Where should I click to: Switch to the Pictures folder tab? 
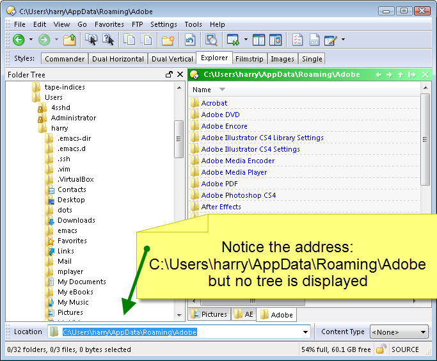[x=210, y=314]
